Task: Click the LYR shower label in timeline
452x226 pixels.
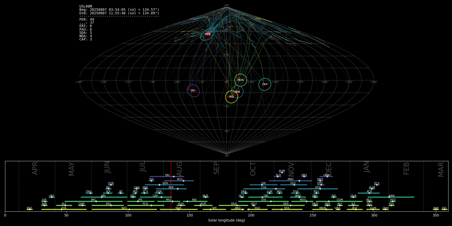Action: 44,200
